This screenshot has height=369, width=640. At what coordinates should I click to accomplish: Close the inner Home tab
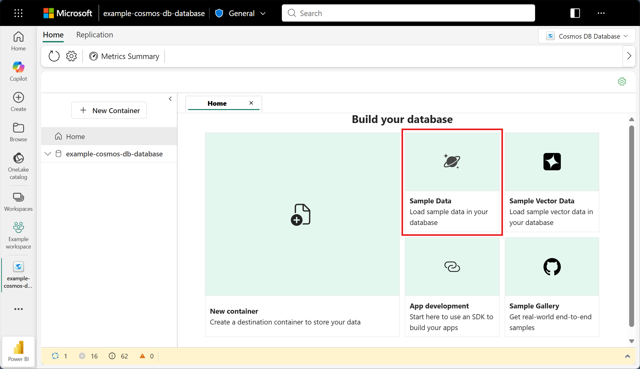[251, 103]
